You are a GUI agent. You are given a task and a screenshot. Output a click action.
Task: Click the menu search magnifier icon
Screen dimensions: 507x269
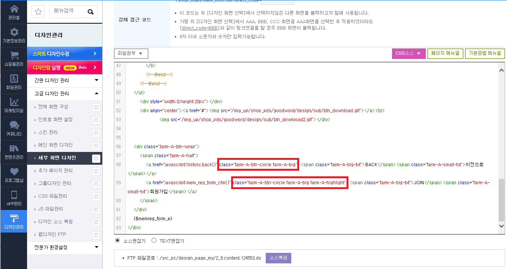tap(91, 12)
